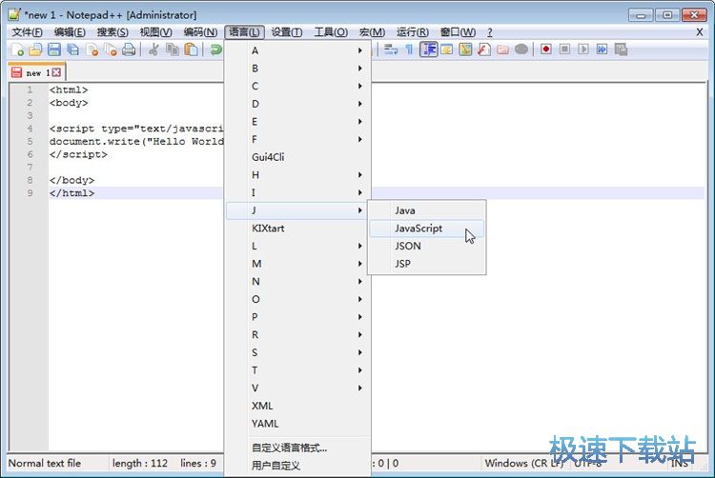The image size is (715, 478).
Task: Open the function list toolbar icon
Action: [484, 50]
